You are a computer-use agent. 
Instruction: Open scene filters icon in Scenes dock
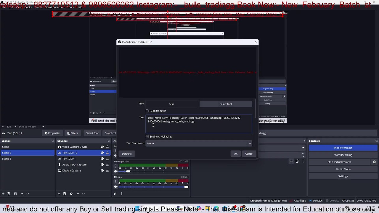(15, 194)
